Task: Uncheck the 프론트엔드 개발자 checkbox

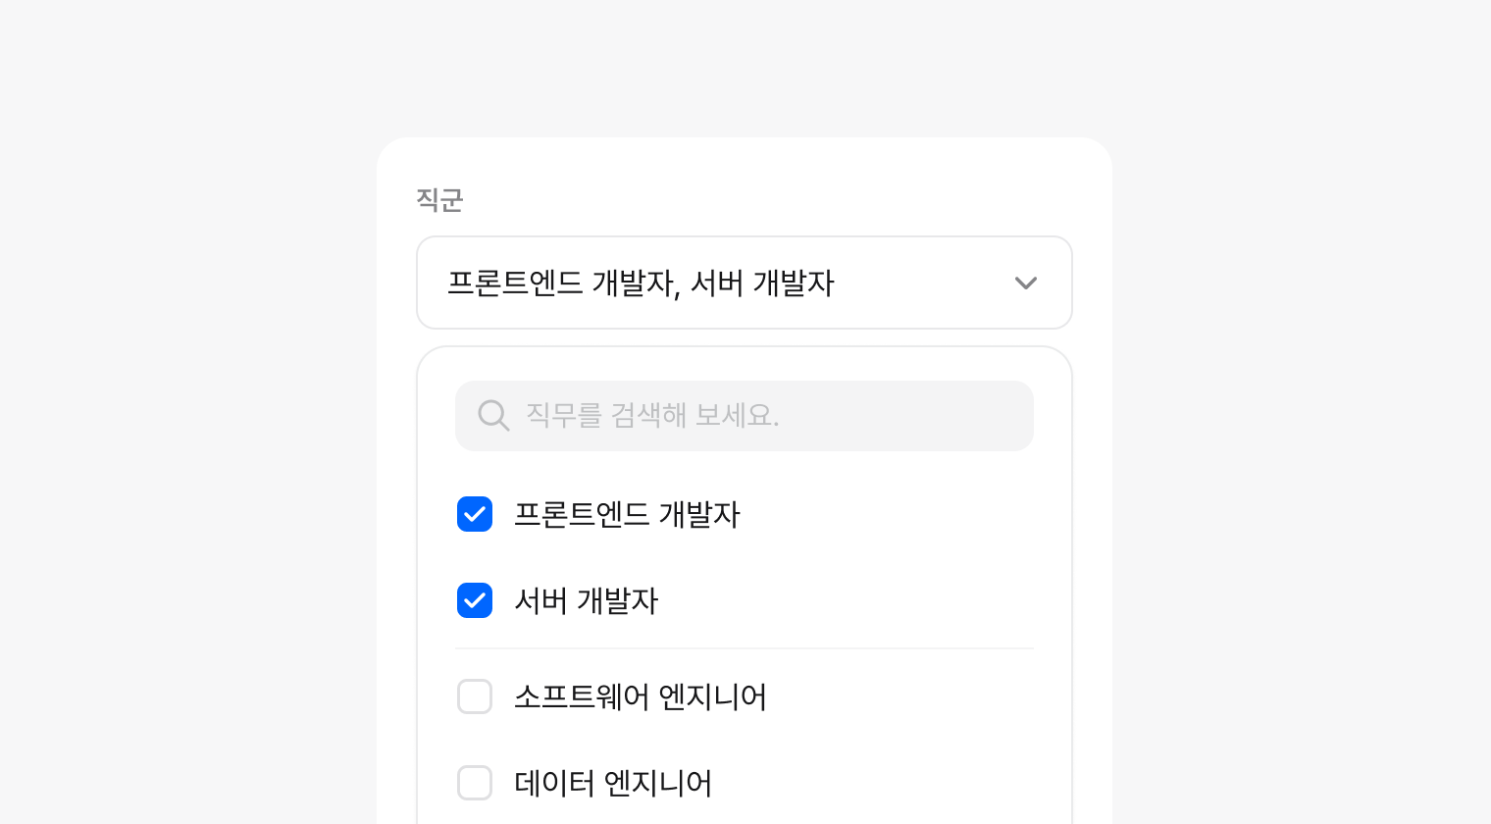Action: click(475, 514)
